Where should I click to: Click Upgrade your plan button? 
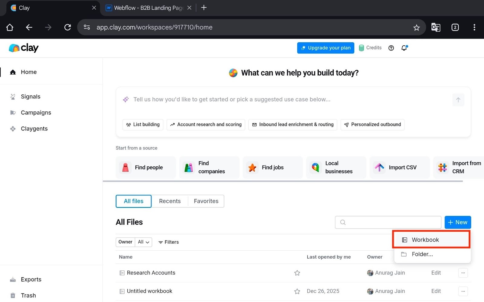(325, 48)
